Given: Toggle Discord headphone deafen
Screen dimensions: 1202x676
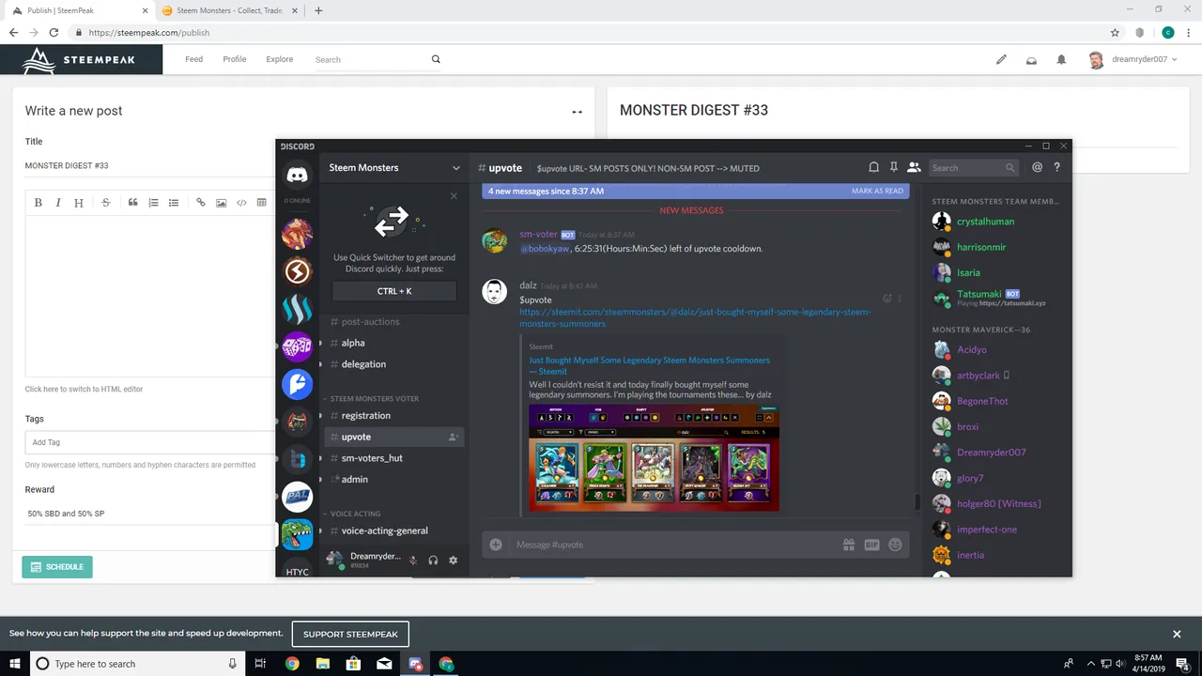Looking at the screenshot, I should 433,560.
